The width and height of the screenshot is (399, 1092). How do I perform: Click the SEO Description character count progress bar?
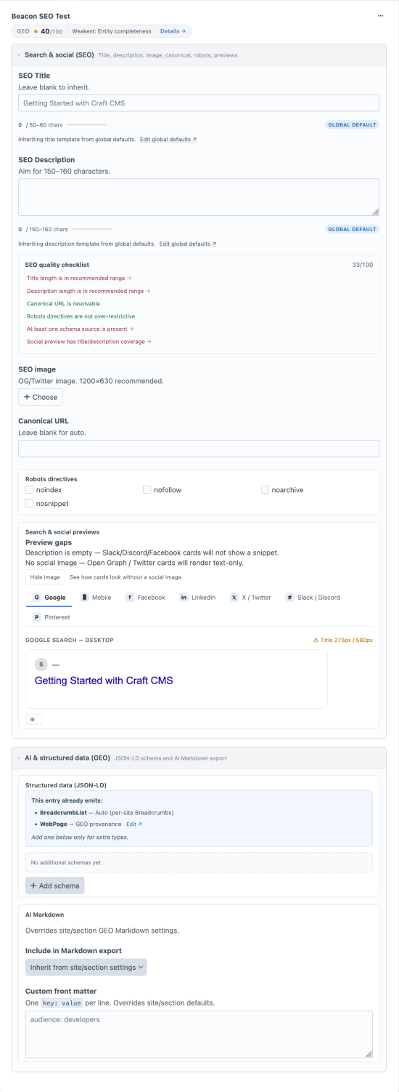(x=92, y=229)
